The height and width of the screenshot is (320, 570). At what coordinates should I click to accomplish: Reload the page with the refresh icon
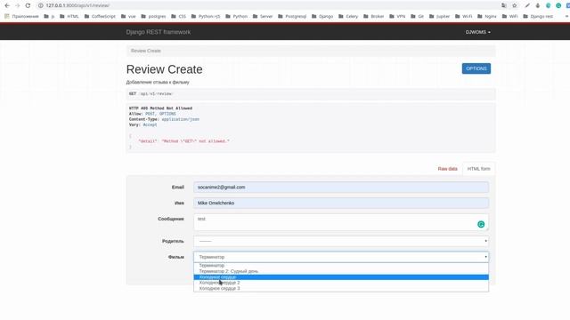[x=28, y=5]
